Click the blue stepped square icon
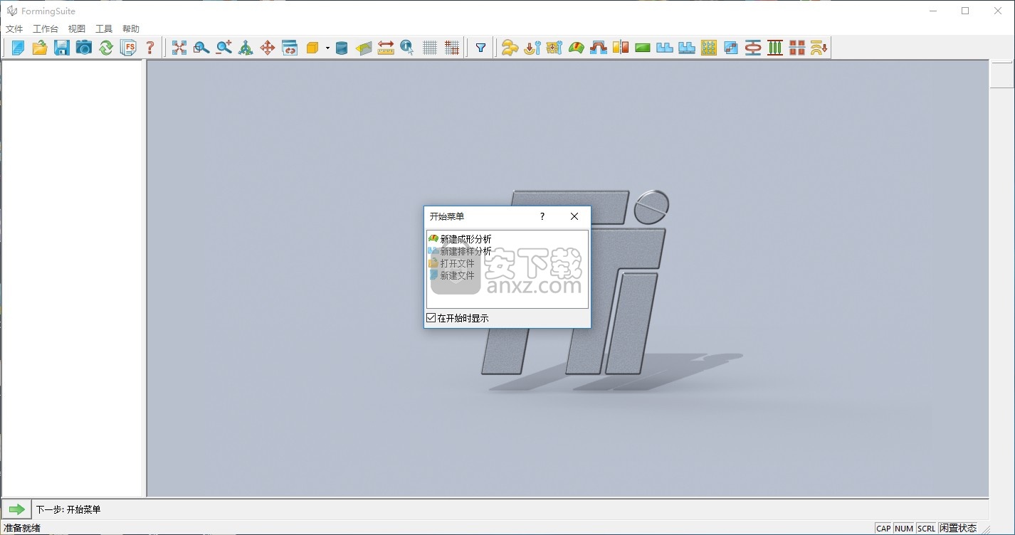1015x535 pixels. [730, 48]
